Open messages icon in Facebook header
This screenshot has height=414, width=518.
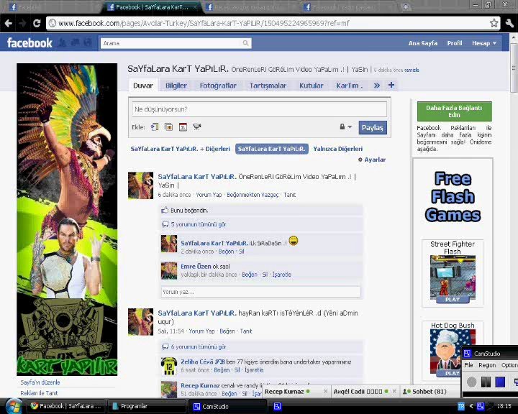(x=75, y=42)
